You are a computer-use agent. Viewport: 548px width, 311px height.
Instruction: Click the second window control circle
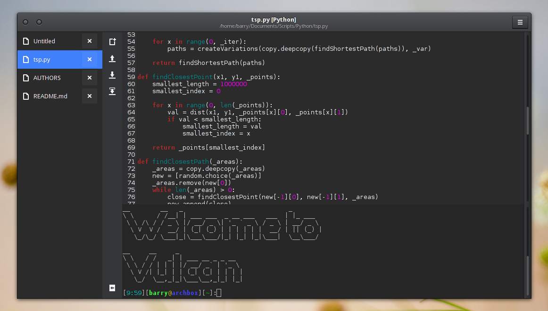[39, 22]
